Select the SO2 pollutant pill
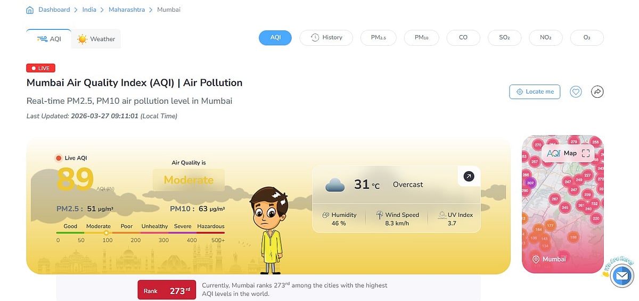 (504, 38)
